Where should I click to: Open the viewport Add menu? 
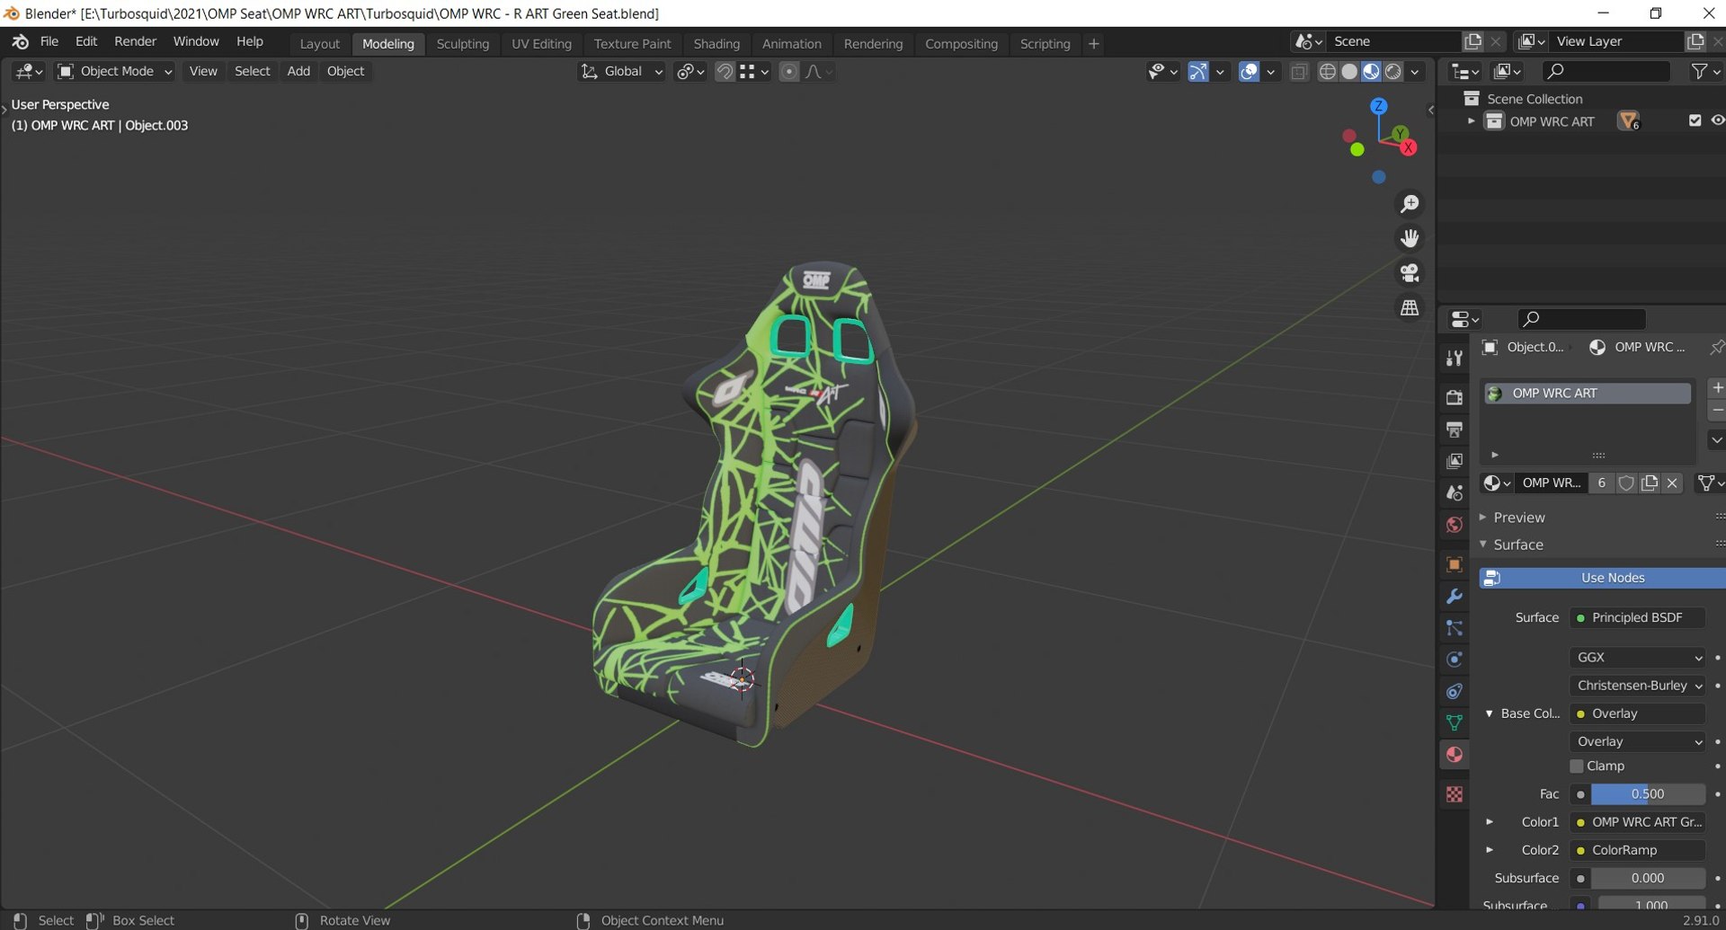pyautogui.click(x=298, y=72)
